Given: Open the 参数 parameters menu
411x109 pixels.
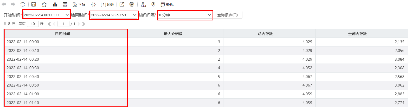Looking at the screenshot, I should click(107, 4).
